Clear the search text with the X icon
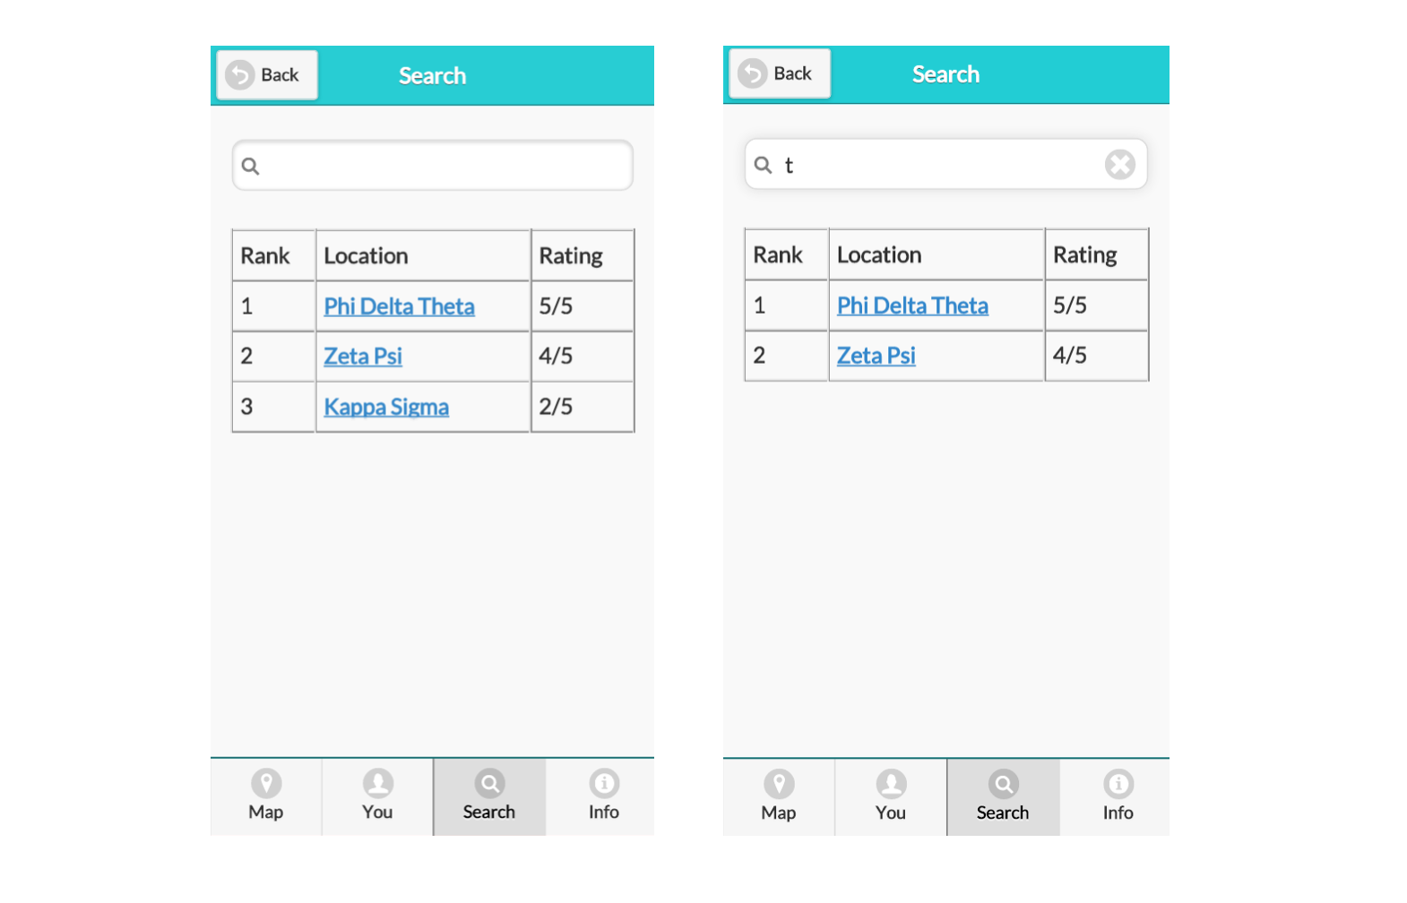The height and width of the screenshot is (903, 1407). (1119, 165)
